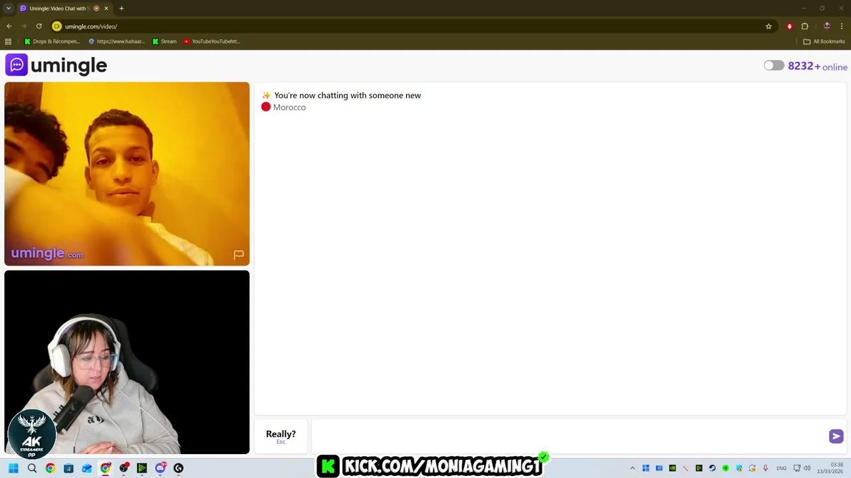Screen dimensions: 851x478
Task: Switch the ENG input language
Action: (x=781, y=468)
